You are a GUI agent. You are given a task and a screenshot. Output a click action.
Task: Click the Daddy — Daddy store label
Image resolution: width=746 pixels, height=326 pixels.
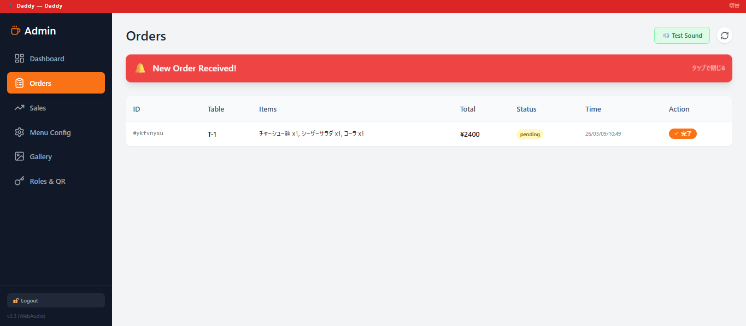39,6
